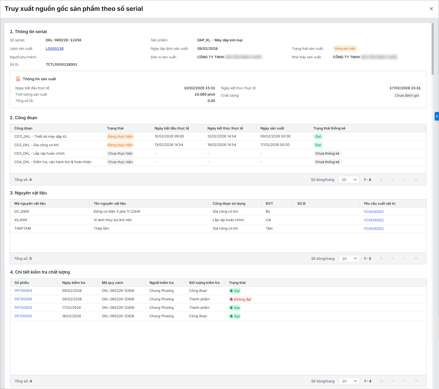Open inspection slip PKT00006

coord(23,299)
